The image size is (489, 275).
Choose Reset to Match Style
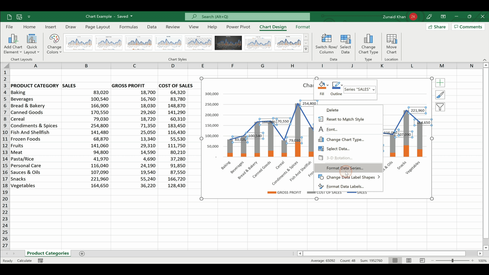point(348,119)
